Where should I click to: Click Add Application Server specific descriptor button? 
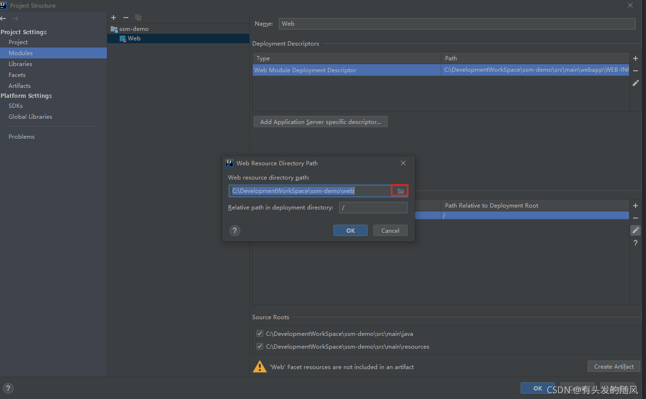321,122
